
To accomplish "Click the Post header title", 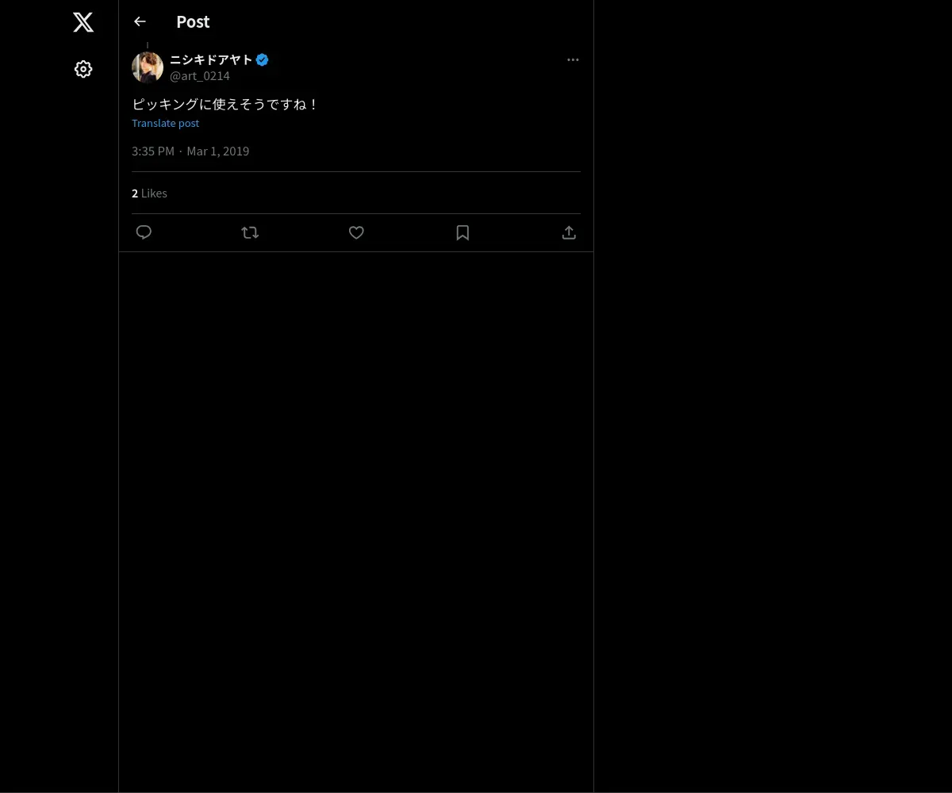I will [193, 21].
